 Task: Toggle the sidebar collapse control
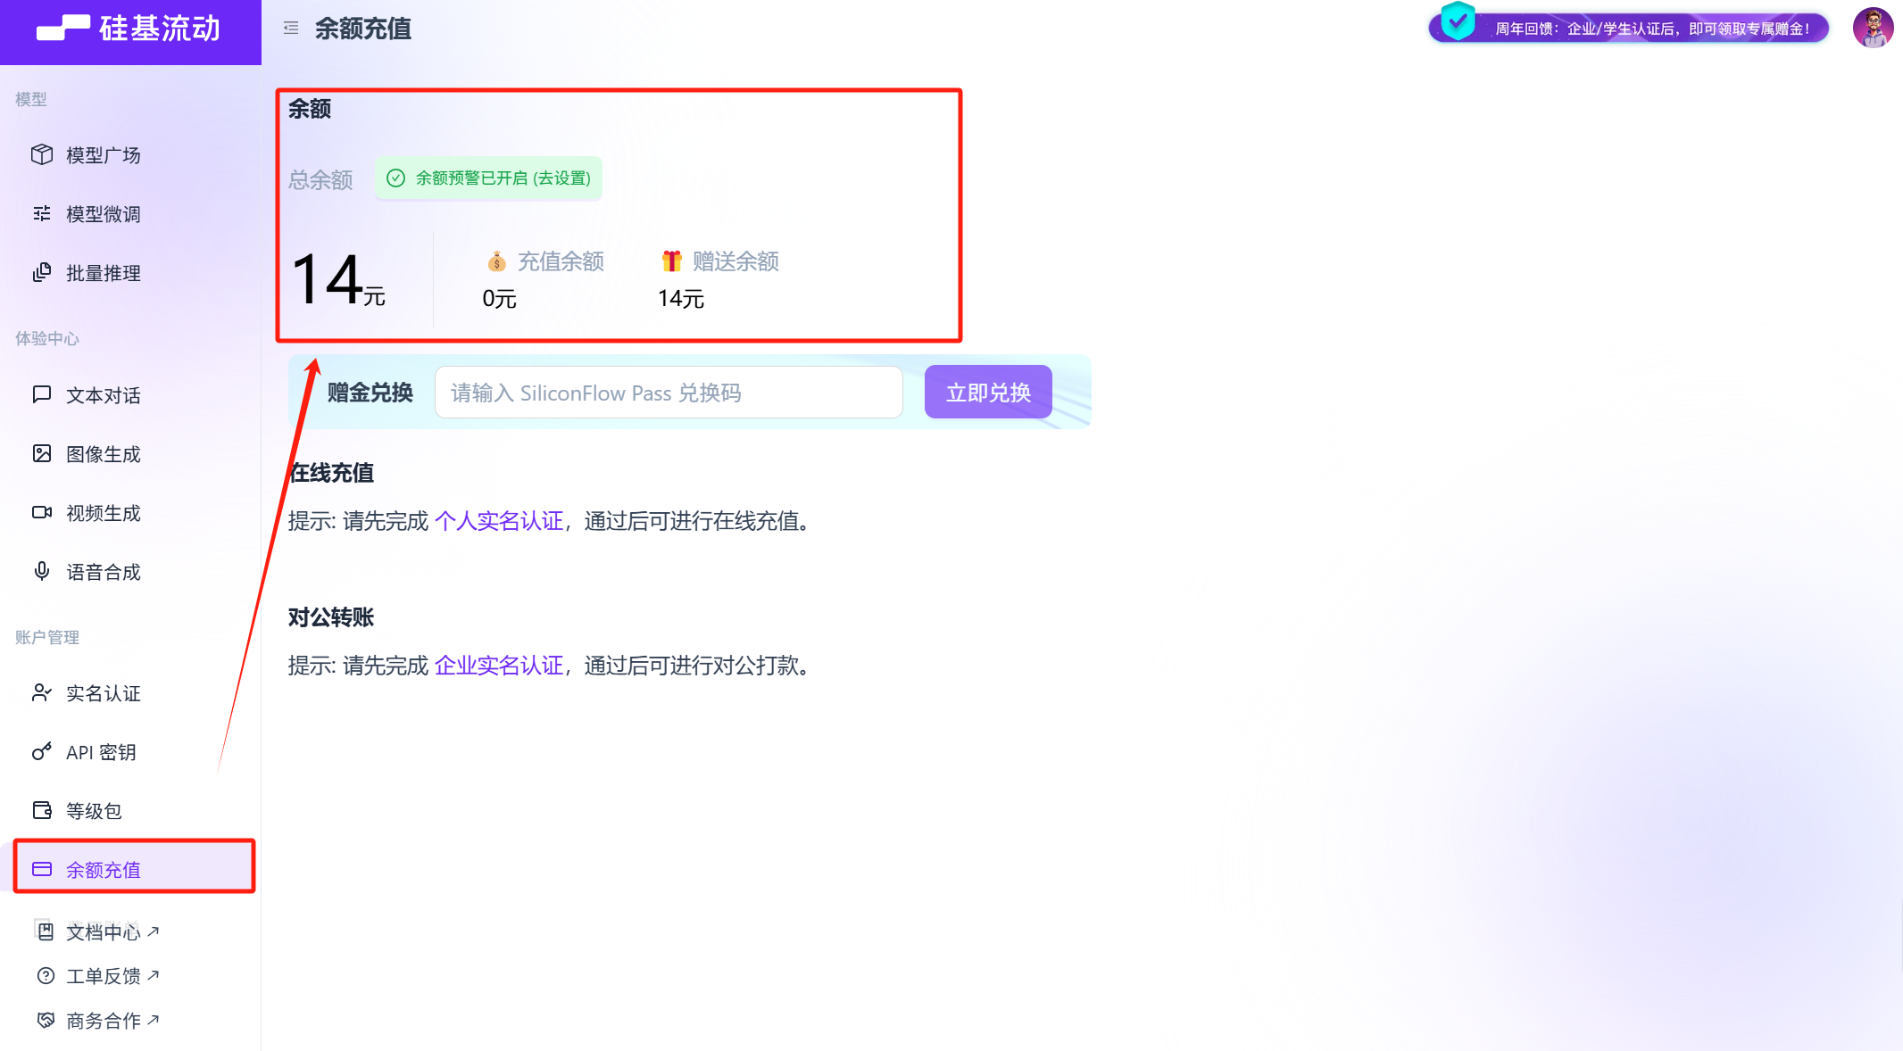(x=290, y=28)
